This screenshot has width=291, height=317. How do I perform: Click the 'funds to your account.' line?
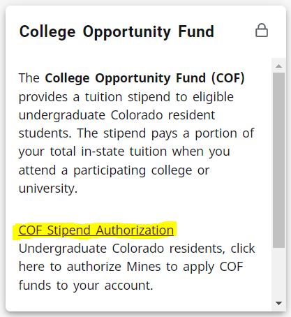click(86, 286)
